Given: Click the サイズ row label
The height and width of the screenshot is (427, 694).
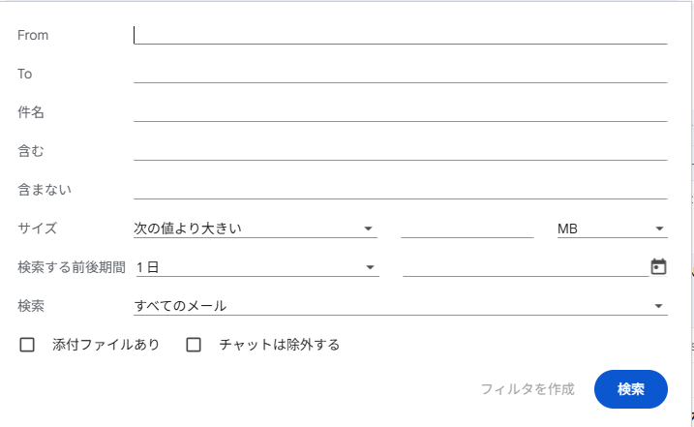Looking at the screenshot, I should [38, 229].
